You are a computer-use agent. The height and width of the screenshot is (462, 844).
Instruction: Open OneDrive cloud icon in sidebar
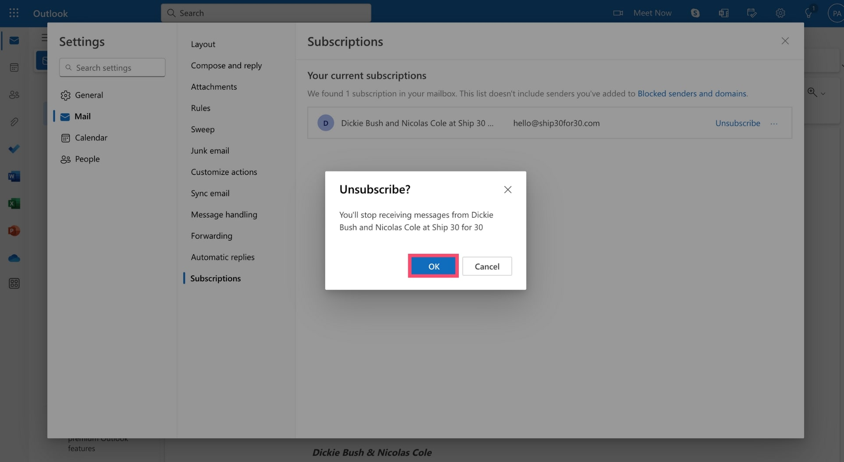point(14,258)
